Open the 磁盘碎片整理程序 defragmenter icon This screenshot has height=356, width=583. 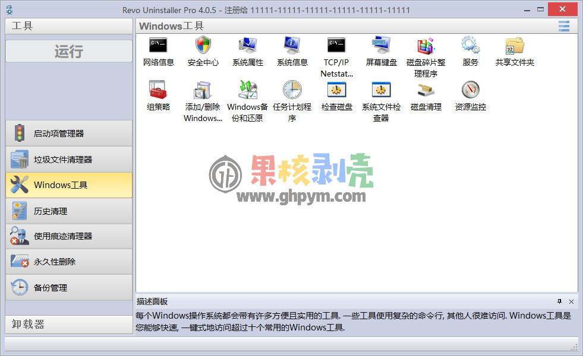(426, 57)
